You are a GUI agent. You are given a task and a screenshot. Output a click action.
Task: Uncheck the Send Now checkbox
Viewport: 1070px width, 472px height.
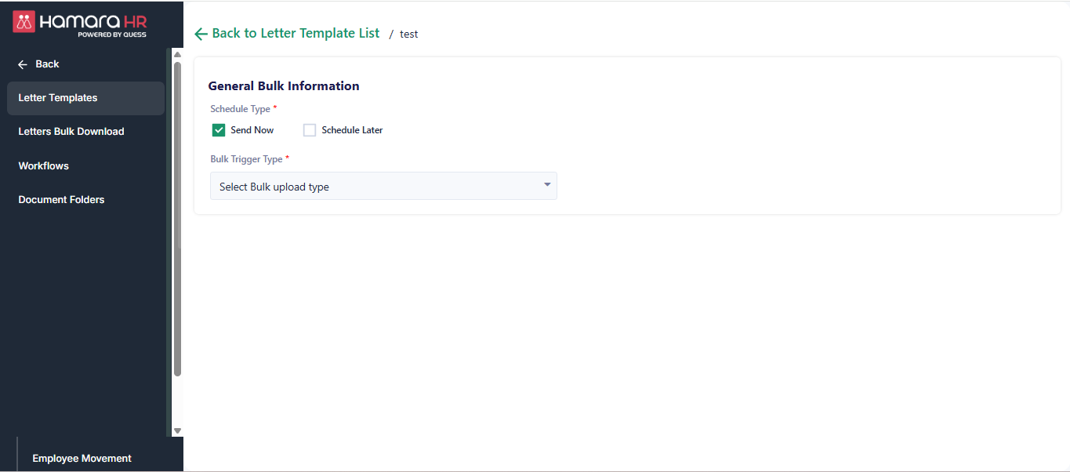219,130
